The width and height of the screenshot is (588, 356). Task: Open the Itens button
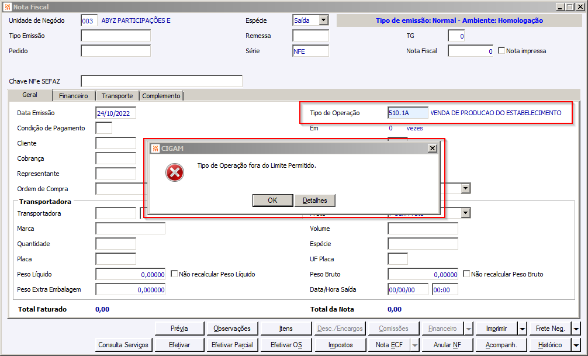coord(286,329)
